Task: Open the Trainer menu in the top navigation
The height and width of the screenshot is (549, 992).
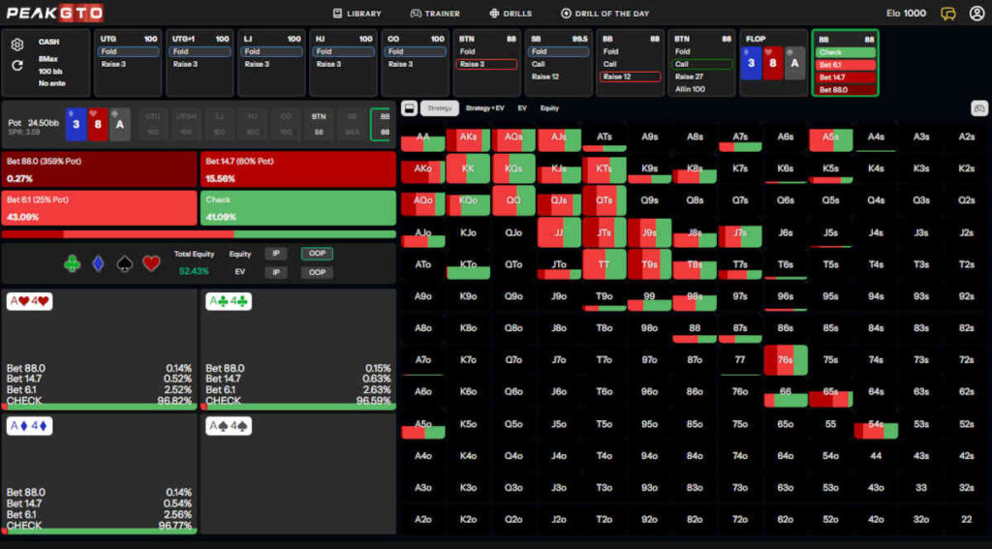Action: tap(435, 14)
